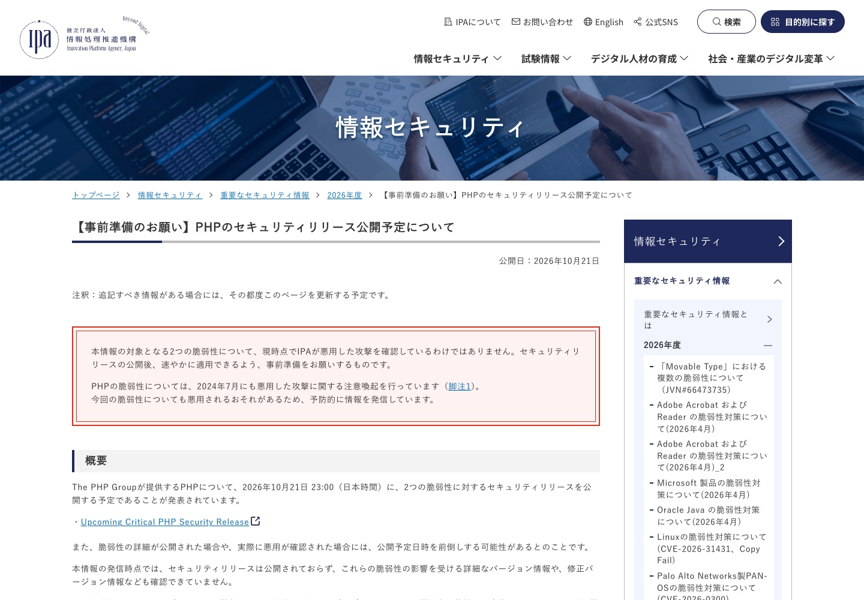Go to トップページ breadcrumb link
Screen dimensions: 864x600
pyautogui.click(x=96, y=195)
